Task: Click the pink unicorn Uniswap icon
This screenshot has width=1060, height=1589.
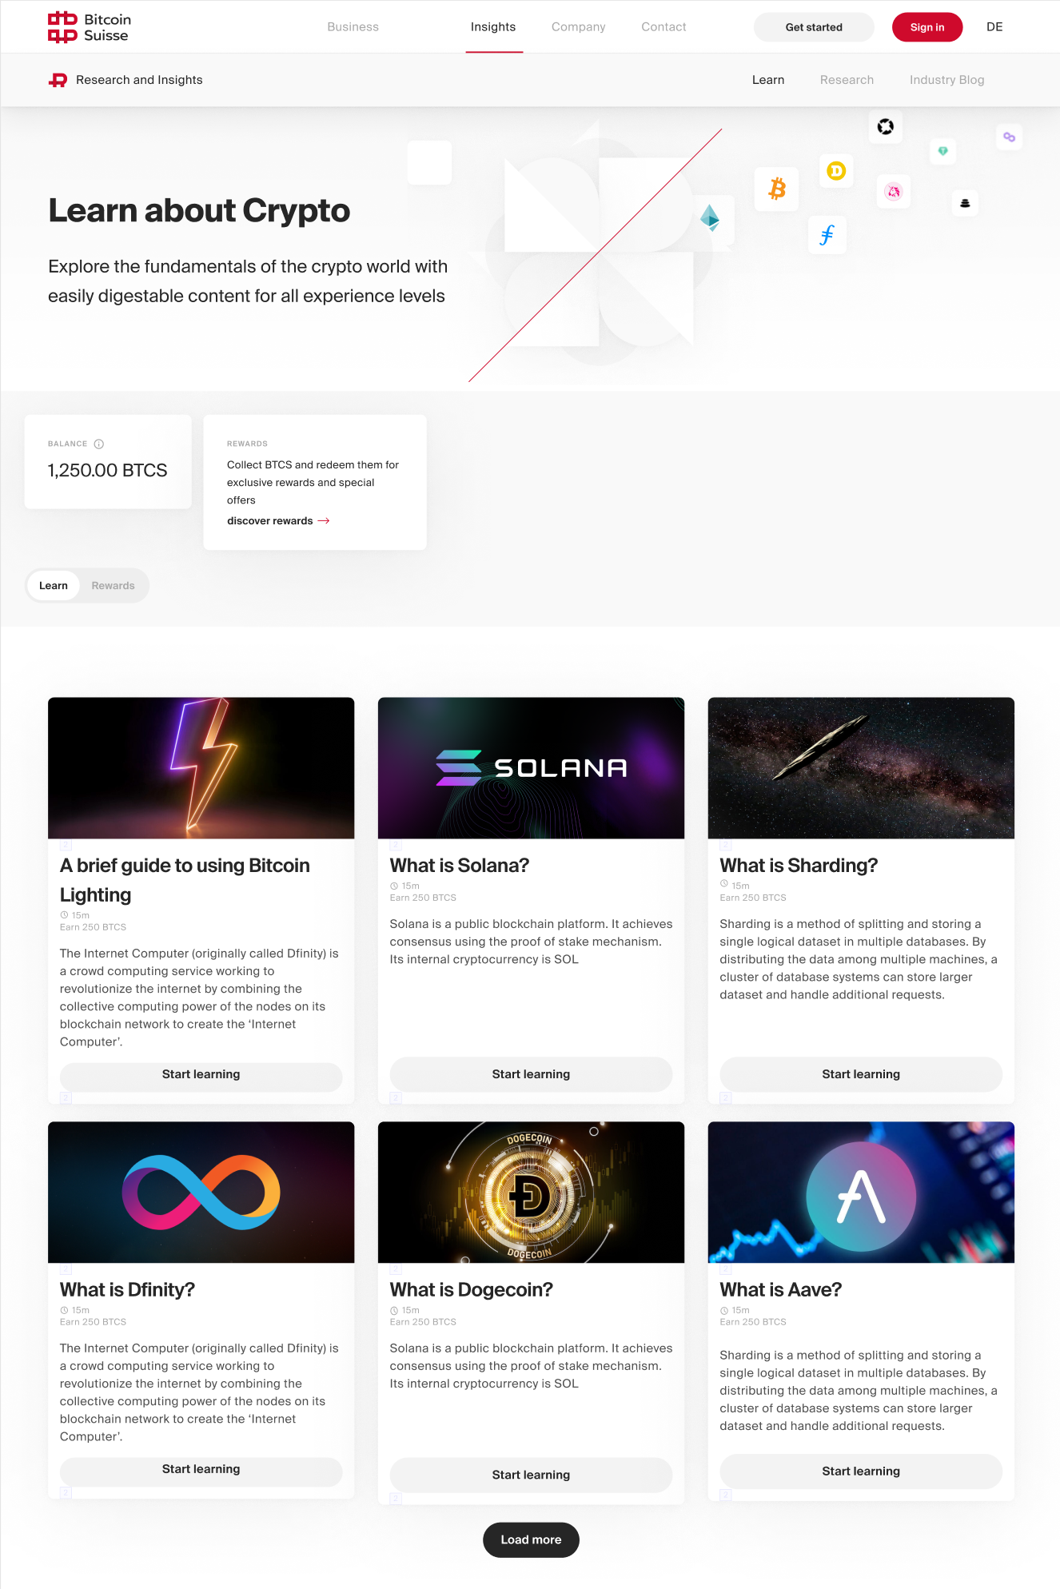Action: 894,192
